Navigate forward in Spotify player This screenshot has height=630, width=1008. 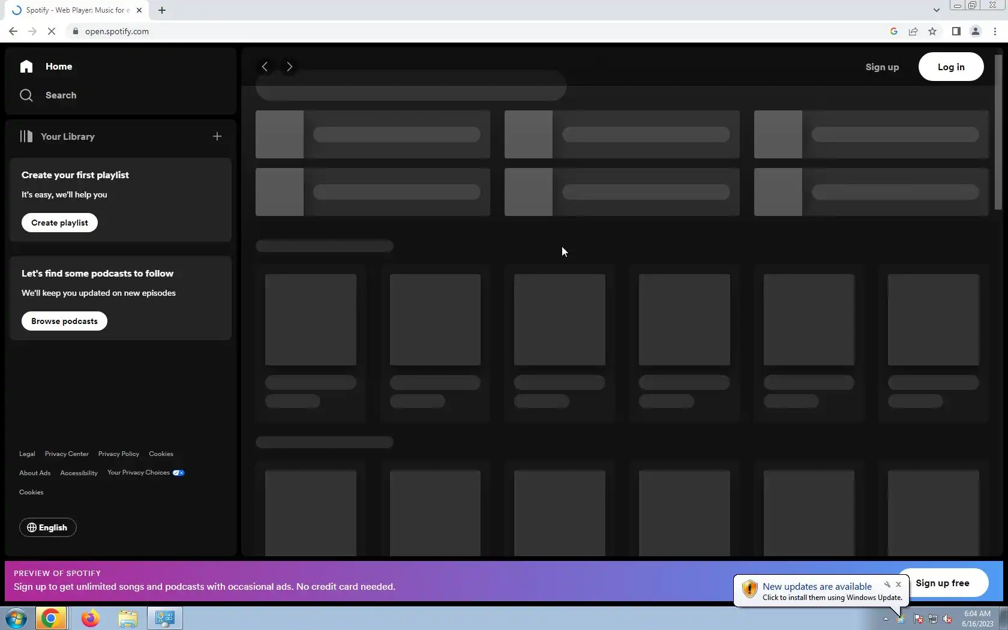coord(289,67)
